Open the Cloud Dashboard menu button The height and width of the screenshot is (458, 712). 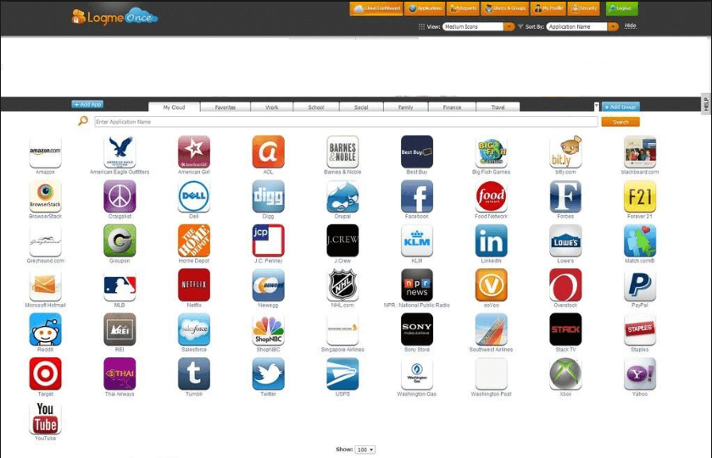pos(376,8)
